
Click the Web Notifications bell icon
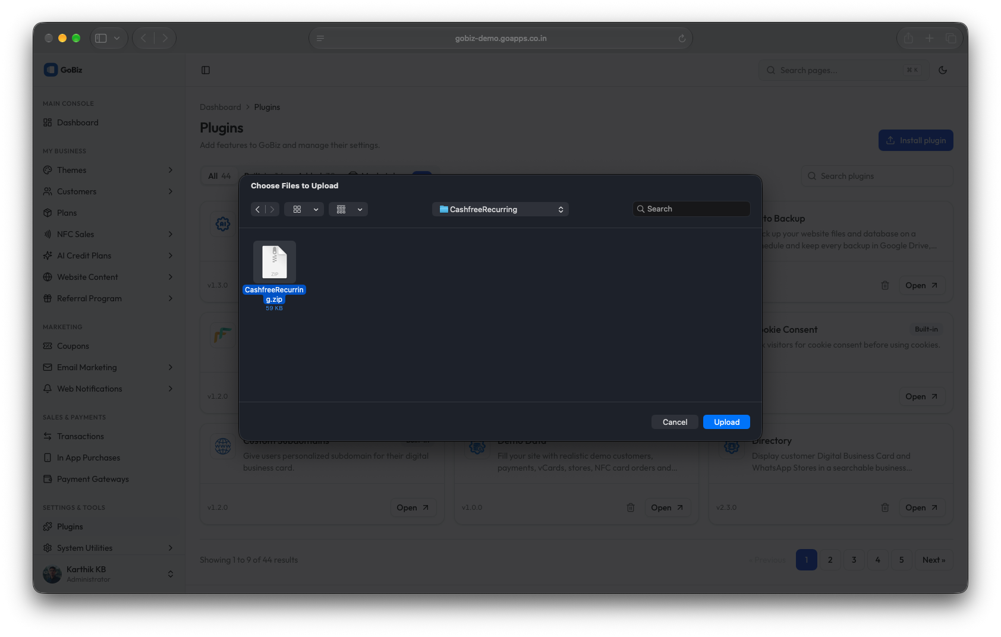[x=48, y=389]
